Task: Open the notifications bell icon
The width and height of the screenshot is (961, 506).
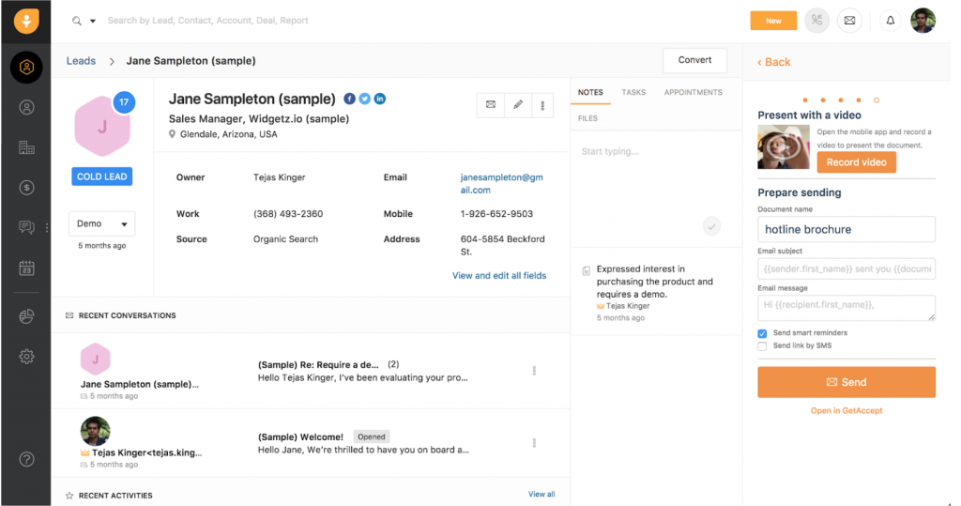Action: click(890, 21)
